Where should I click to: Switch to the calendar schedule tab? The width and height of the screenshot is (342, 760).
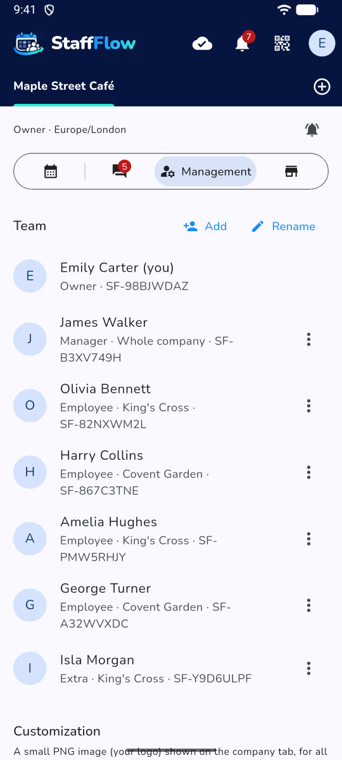51,172
